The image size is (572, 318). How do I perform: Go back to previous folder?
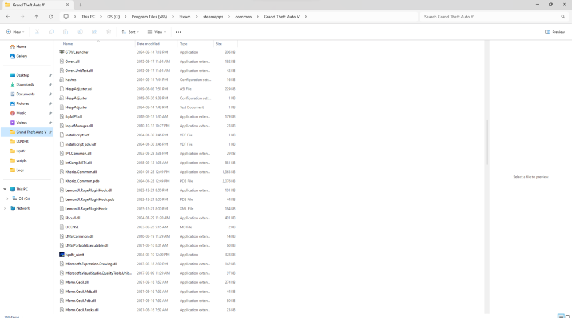point(8,17)
